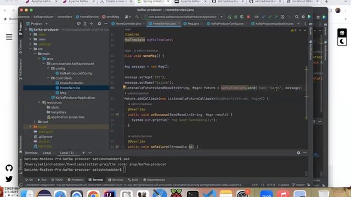Open the Run tool window
Screen dimensions: 351x197
tap(42, 180)
